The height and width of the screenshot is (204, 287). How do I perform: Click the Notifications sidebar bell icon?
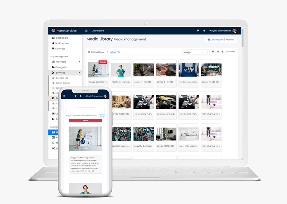[x=53, y=43]
